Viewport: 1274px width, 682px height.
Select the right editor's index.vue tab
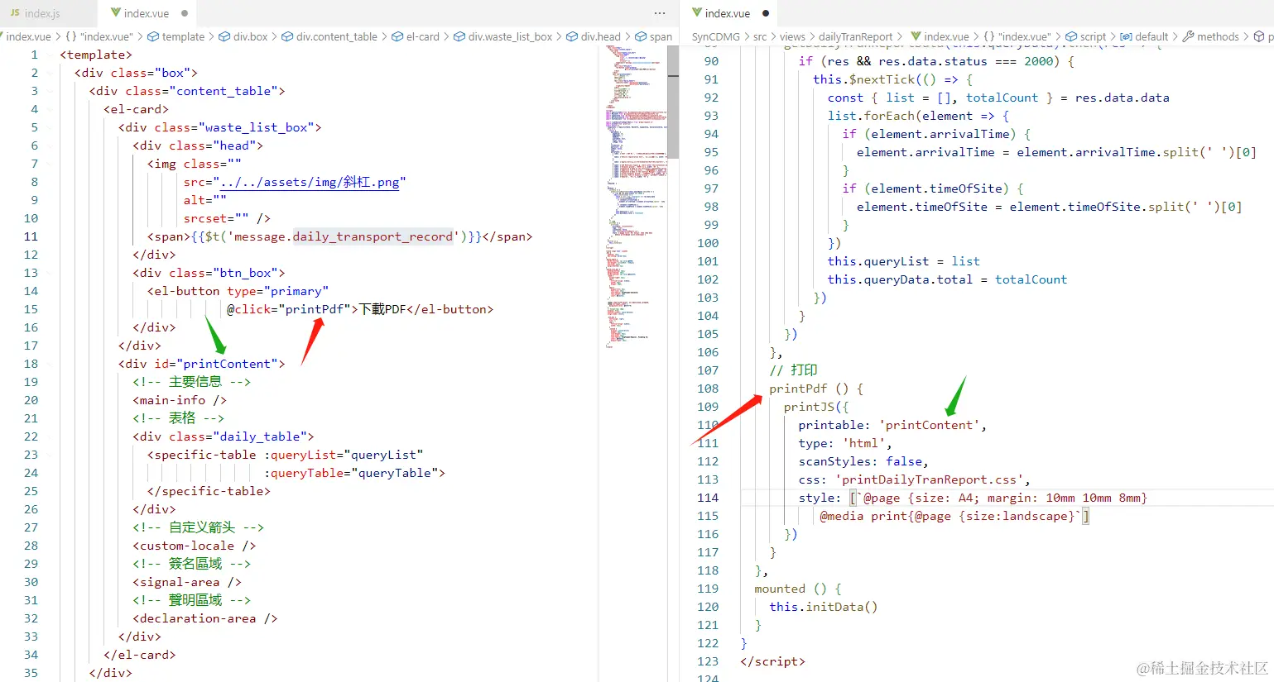(x=728, y=13)
